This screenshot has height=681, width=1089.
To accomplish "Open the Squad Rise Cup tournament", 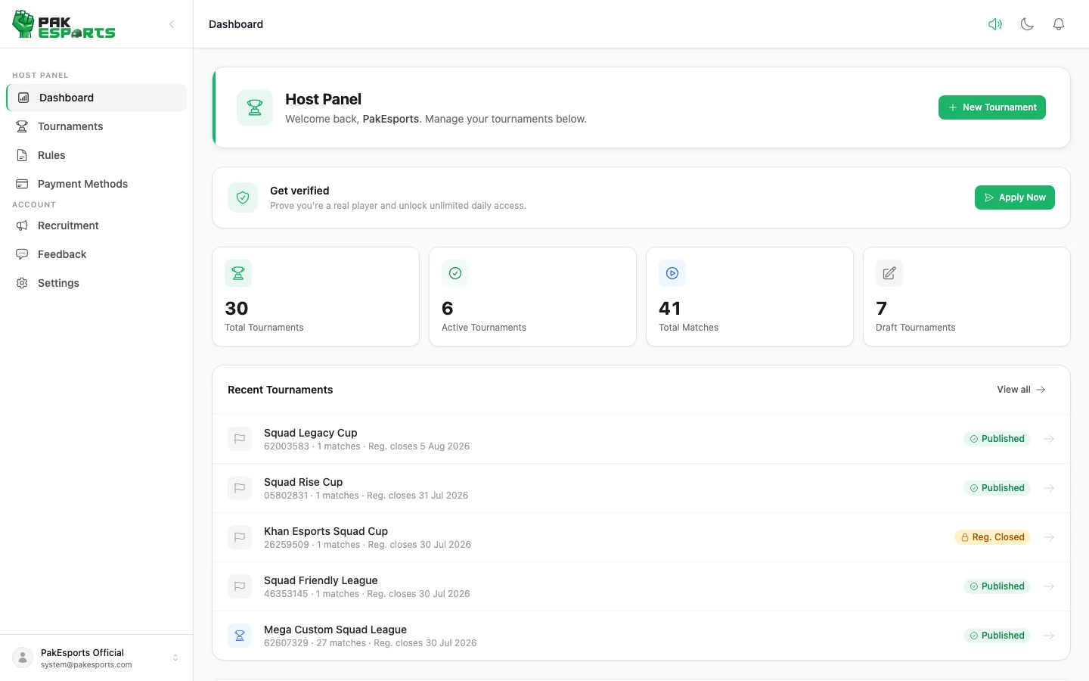I will (641, 488).
